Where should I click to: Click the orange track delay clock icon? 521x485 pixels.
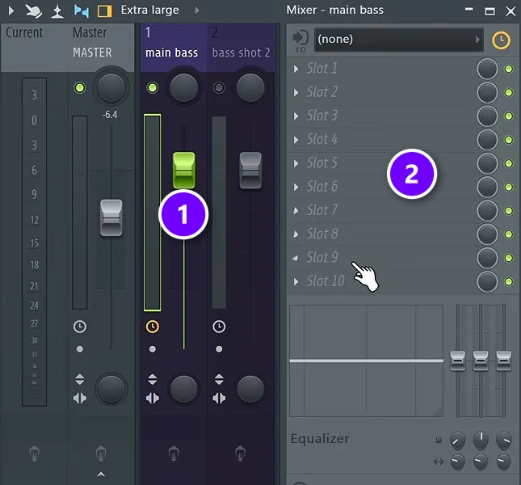(x=501, y=40)
